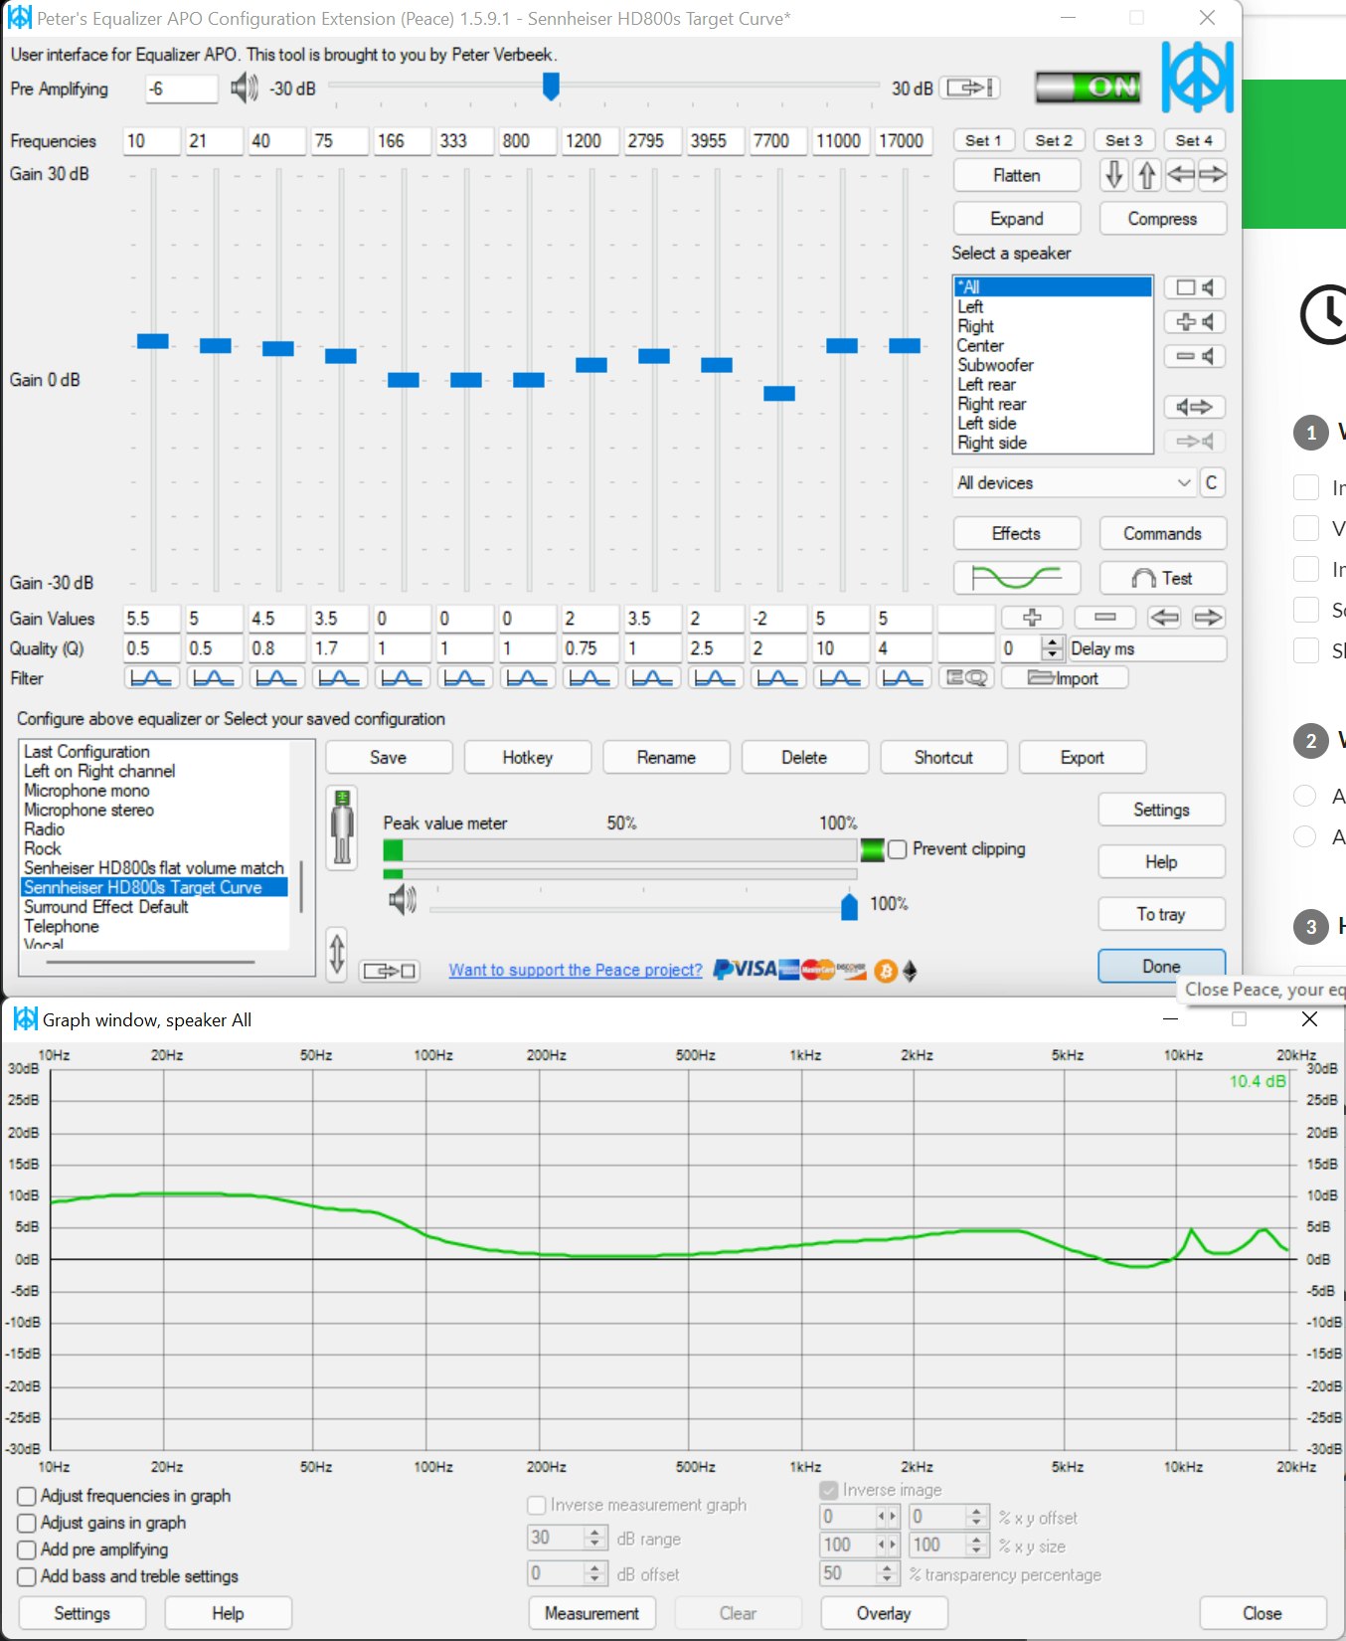Image resolution: width=1346 pixels, height=1641 pixels.
Task: Enable Add bass and treble settings
Action: (x=27, y=1576)
